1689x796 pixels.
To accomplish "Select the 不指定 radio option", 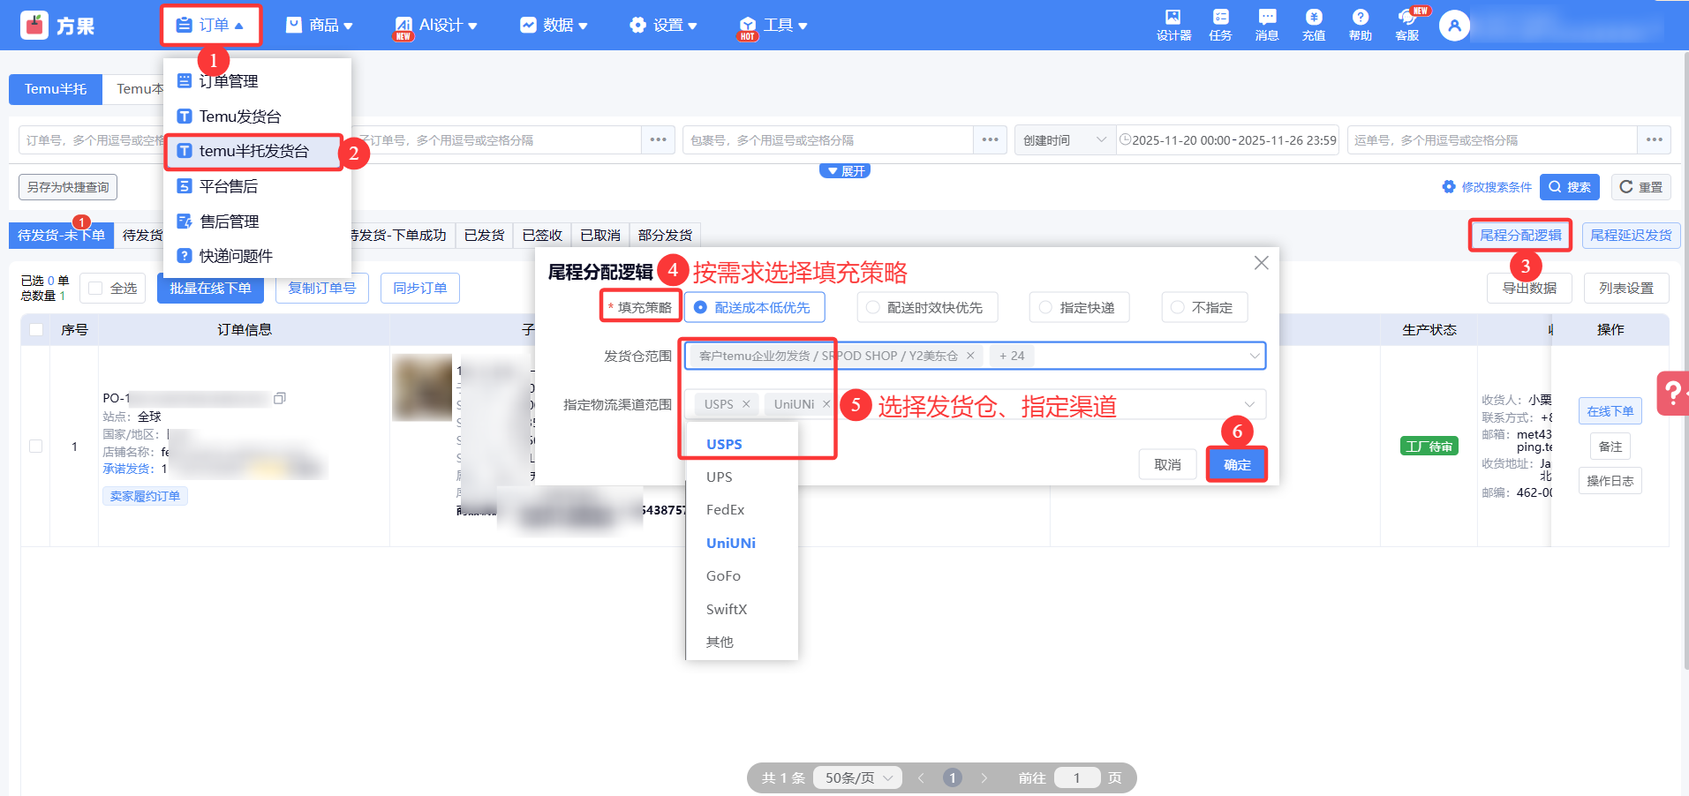I will click(1177, 307).
